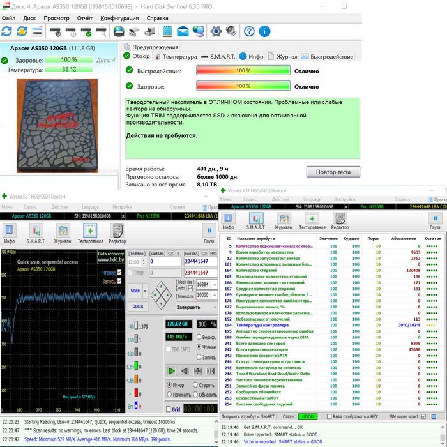447x447 pixels.
Task: Click the www.hdd.by Data recovery link
Action: (x=111, y=257)
